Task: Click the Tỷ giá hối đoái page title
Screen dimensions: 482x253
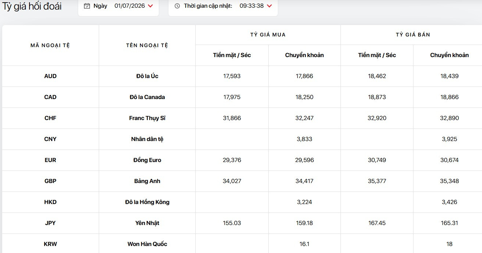Action: tap(32, 7)
